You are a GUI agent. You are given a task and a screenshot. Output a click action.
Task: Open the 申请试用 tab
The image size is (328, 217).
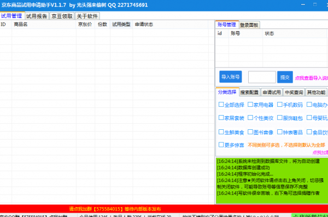[272, 92]
